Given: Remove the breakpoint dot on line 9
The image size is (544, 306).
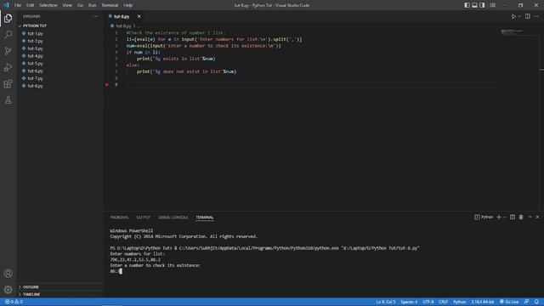Looking at the screenshot, I should click(107, 85).
